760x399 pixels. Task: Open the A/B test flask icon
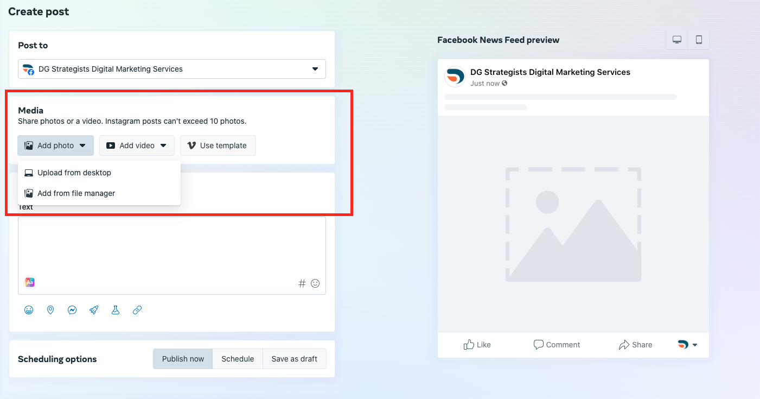116,310
